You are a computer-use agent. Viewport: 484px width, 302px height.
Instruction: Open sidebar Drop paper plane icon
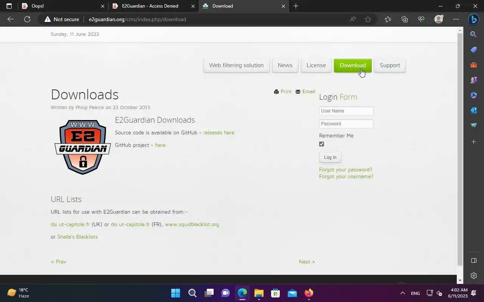pyautogui.click(x=473, y=125)
